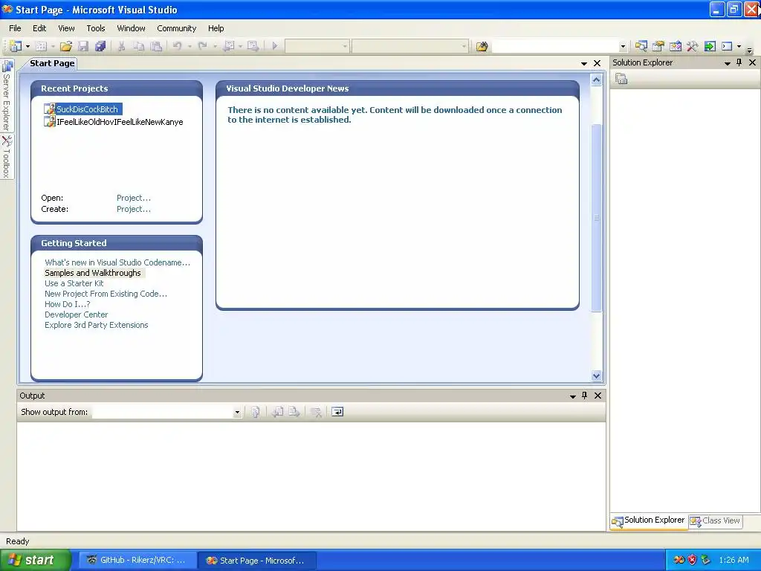
Task: Click the Open Project... link
Action: [134, 198]
